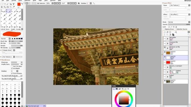The width and height of the screenshot is (191, 107).
Task: Select the Shape tool
Action: click(x=11, y=4)
